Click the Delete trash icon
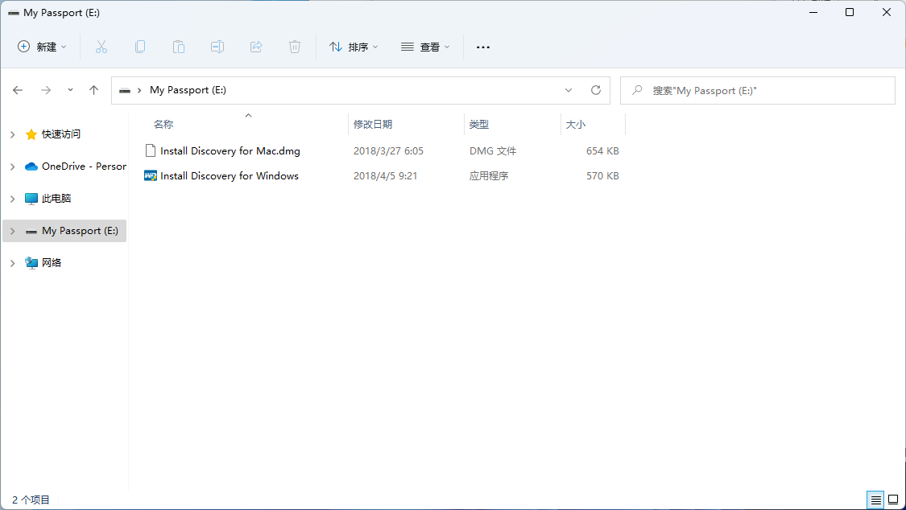Image resolution: width=906 pixels, height=510 pixels. click(295, 47)
